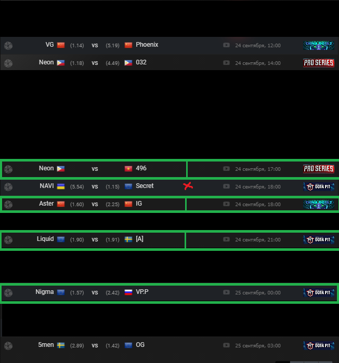Screen dimensions: 339x363
Task: Click Liquid odds (1.90)
Action: pyautogui.click(x=77, y=239)
